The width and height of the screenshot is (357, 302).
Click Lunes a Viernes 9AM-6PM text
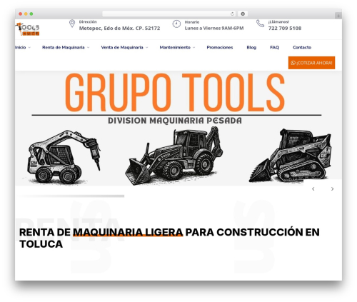(x=214, y=29)
